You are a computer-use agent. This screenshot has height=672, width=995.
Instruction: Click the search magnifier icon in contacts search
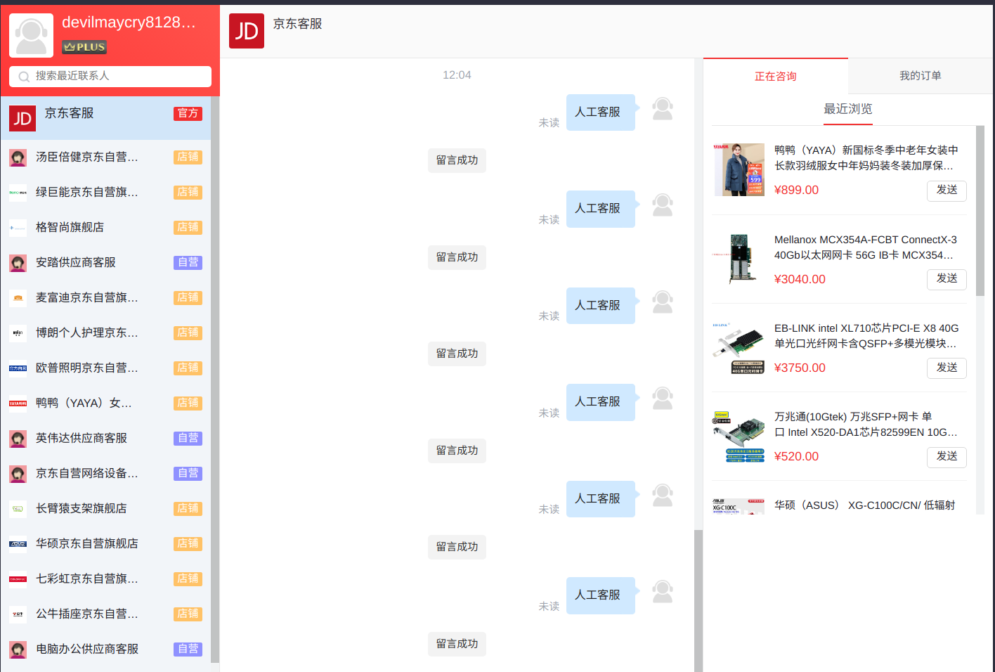point(24,77)
